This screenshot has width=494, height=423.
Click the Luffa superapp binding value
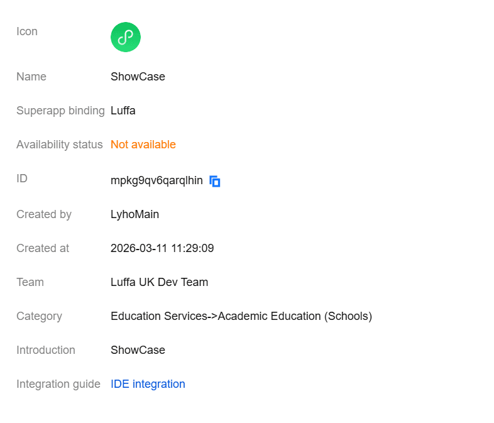pos(123,111)
